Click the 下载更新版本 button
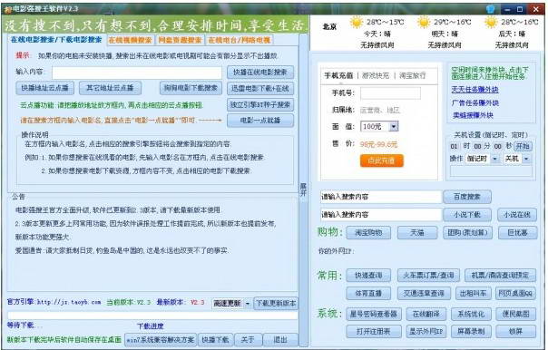Viewport: 548px width, 350px height. click(x=276, y=303)
